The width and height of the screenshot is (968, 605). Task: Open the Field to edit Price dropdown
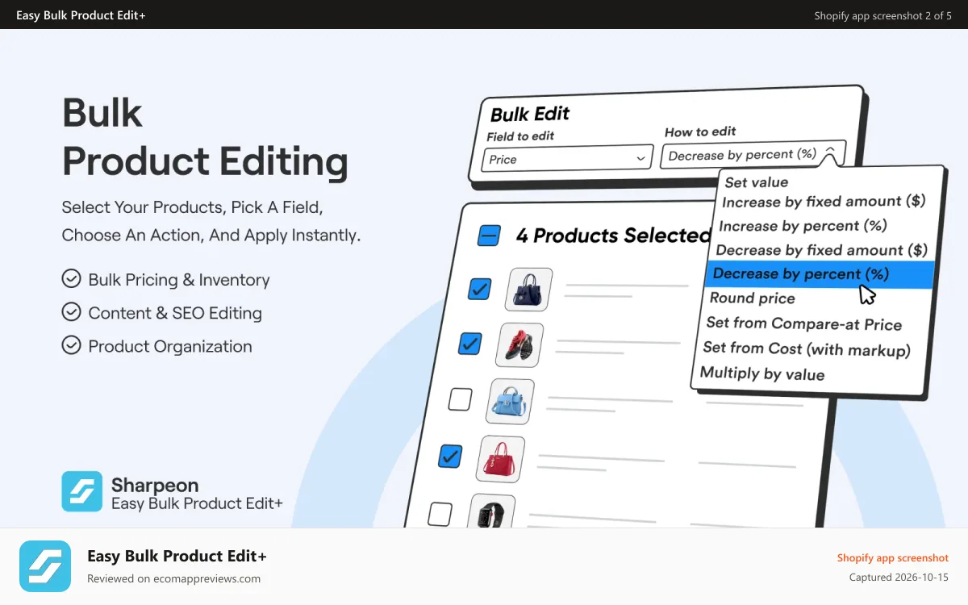click(x=568, y=159)
